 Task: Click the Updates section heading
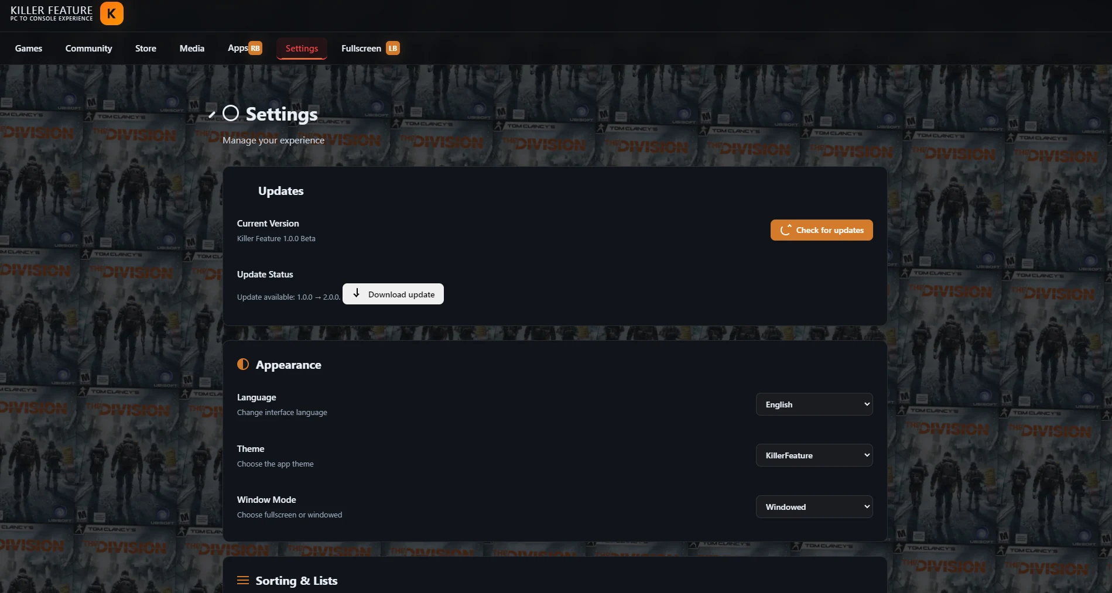coord(281,191)
